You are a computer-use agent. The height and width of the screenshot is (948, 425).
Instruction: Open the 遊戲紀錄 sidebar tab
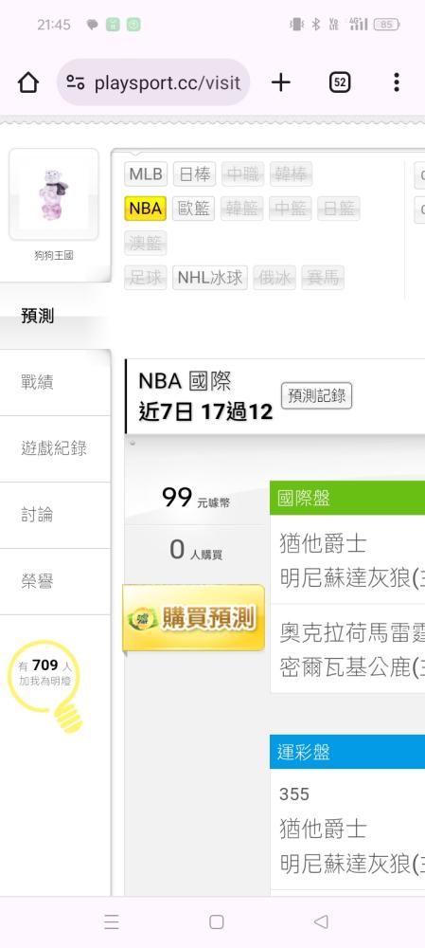[x=56, y=448]
